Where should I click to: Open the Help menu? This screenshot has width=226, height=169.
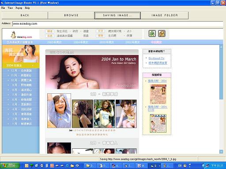[27, 8]
